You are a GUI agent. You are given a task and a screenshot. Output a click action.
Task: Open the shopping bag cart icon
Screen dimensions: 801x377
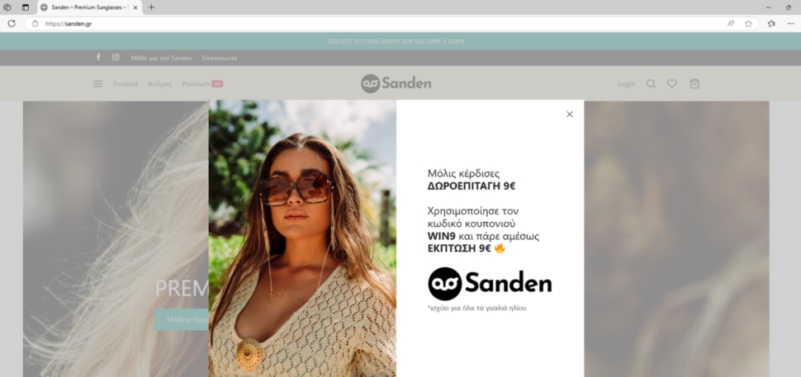tap(694, 83)
